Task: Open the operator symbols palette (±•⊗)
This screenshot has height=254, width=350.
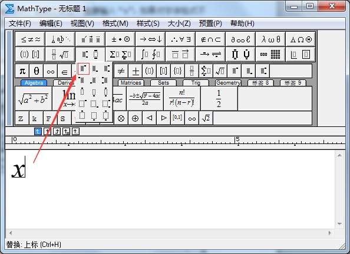Action: coord(121,39)
